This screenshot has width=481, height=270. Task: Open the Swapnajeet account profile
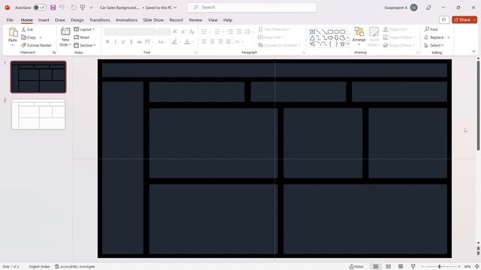coord(401,7)
